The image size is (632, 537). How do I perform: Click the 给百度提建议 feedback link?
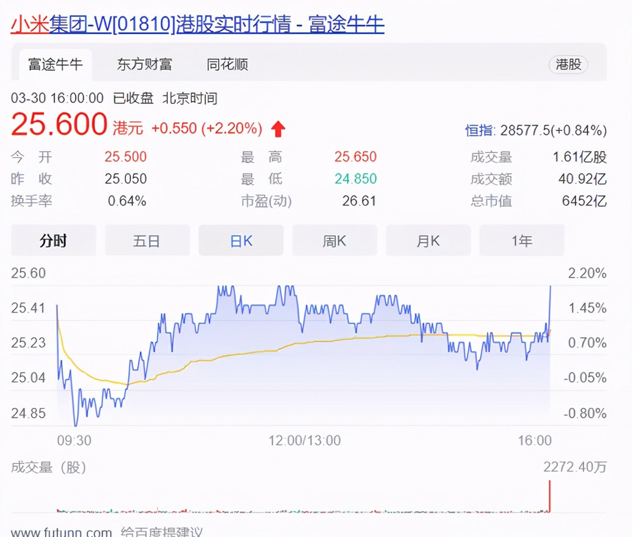pos(162,532)
